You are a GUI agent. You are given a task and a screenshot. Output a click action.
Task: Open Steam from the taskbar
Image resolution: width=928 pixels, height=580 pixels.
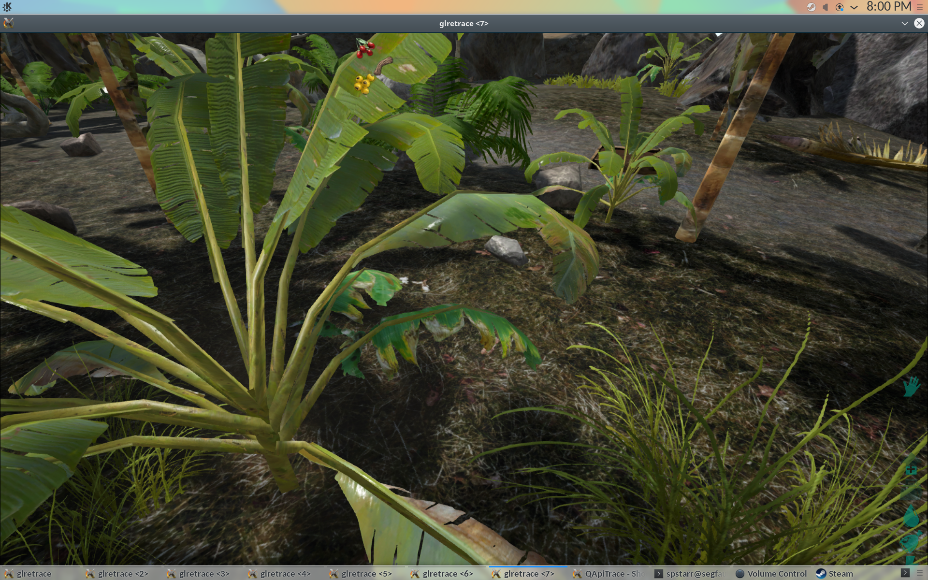[835, 574]
